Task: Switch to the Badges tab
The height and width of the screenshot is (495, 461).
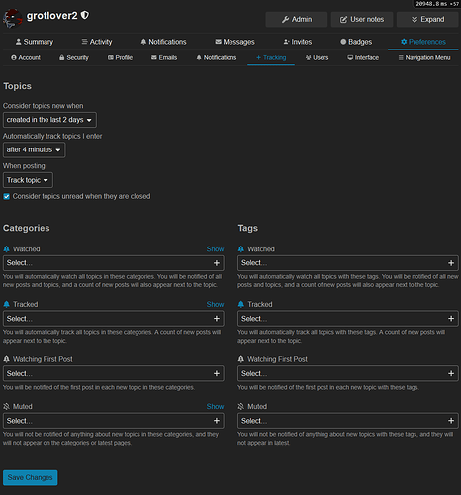Action: (x=356, y=42)
